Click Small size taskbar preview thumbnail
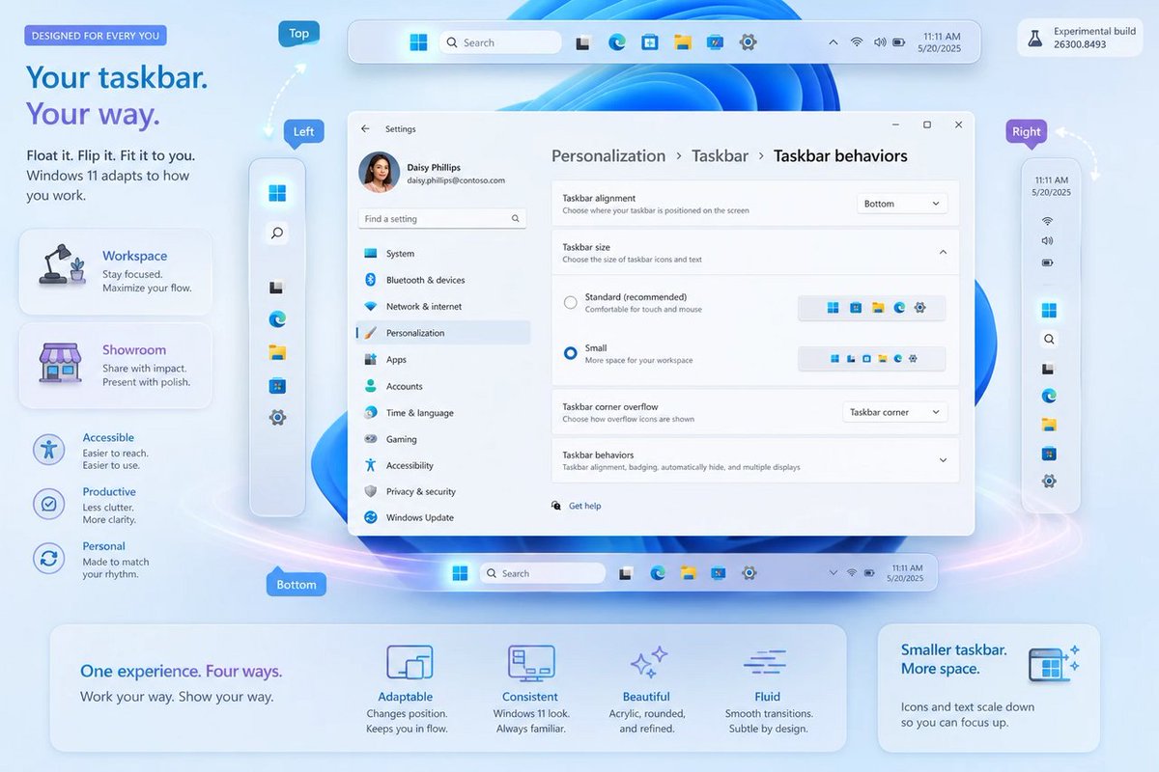The width and height of the screenshot is (1159, 772). coord(871,358)
